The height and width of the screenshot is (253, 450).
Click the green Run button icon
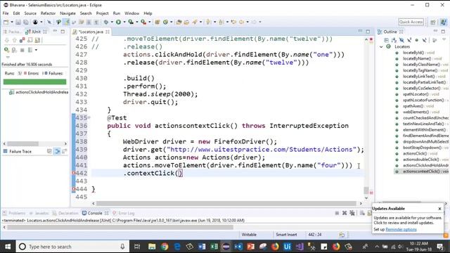coord(118,22)
